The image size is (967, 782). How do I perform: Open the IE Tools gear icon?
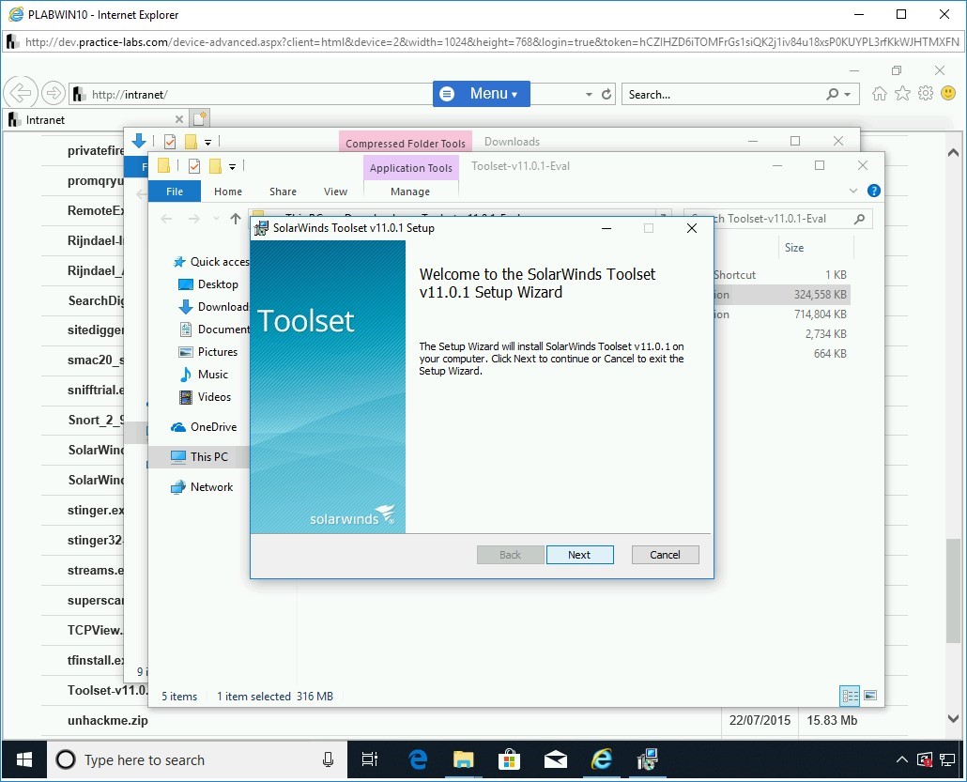point(926,94)
